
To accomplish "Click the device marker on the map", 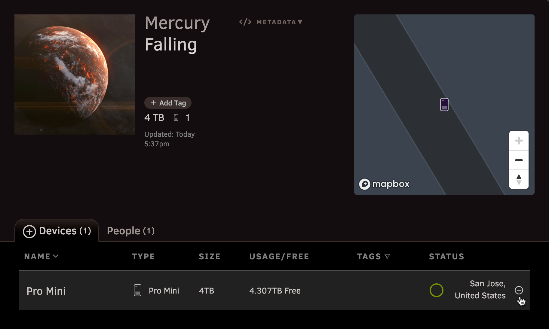I will (444, 105).
